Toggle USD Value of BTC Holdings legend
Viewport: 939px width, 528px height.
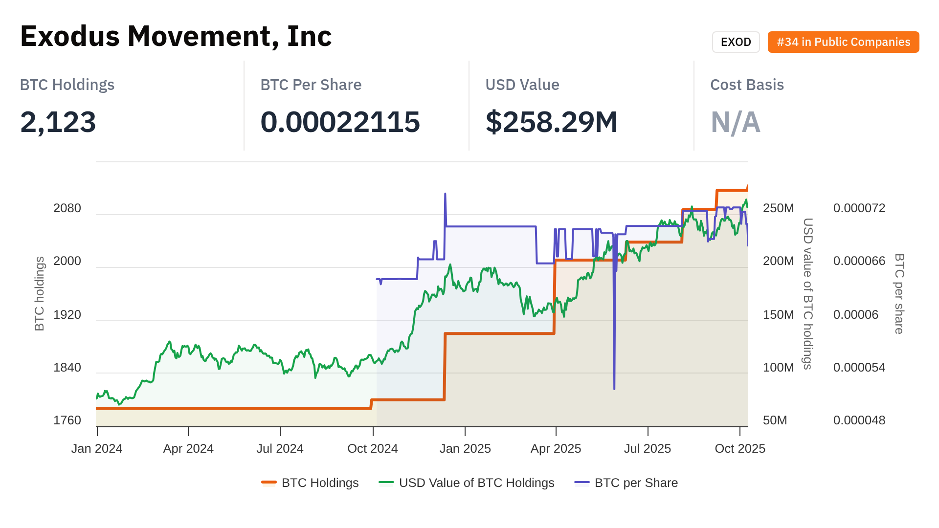(x=476, y=483)
